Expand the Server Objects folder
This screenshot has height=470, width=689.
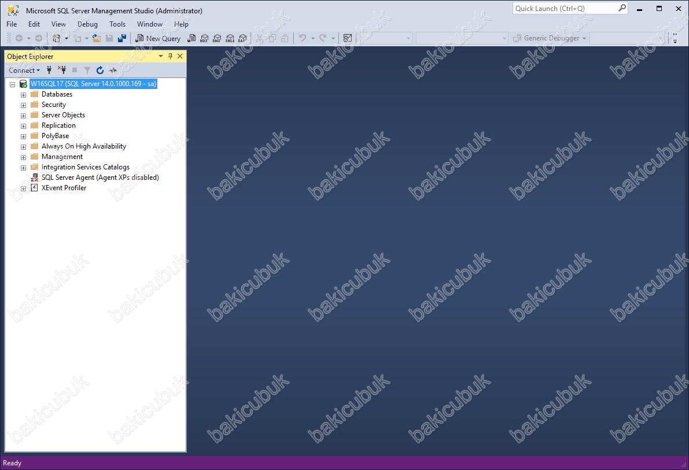click(x=23, y=116)
